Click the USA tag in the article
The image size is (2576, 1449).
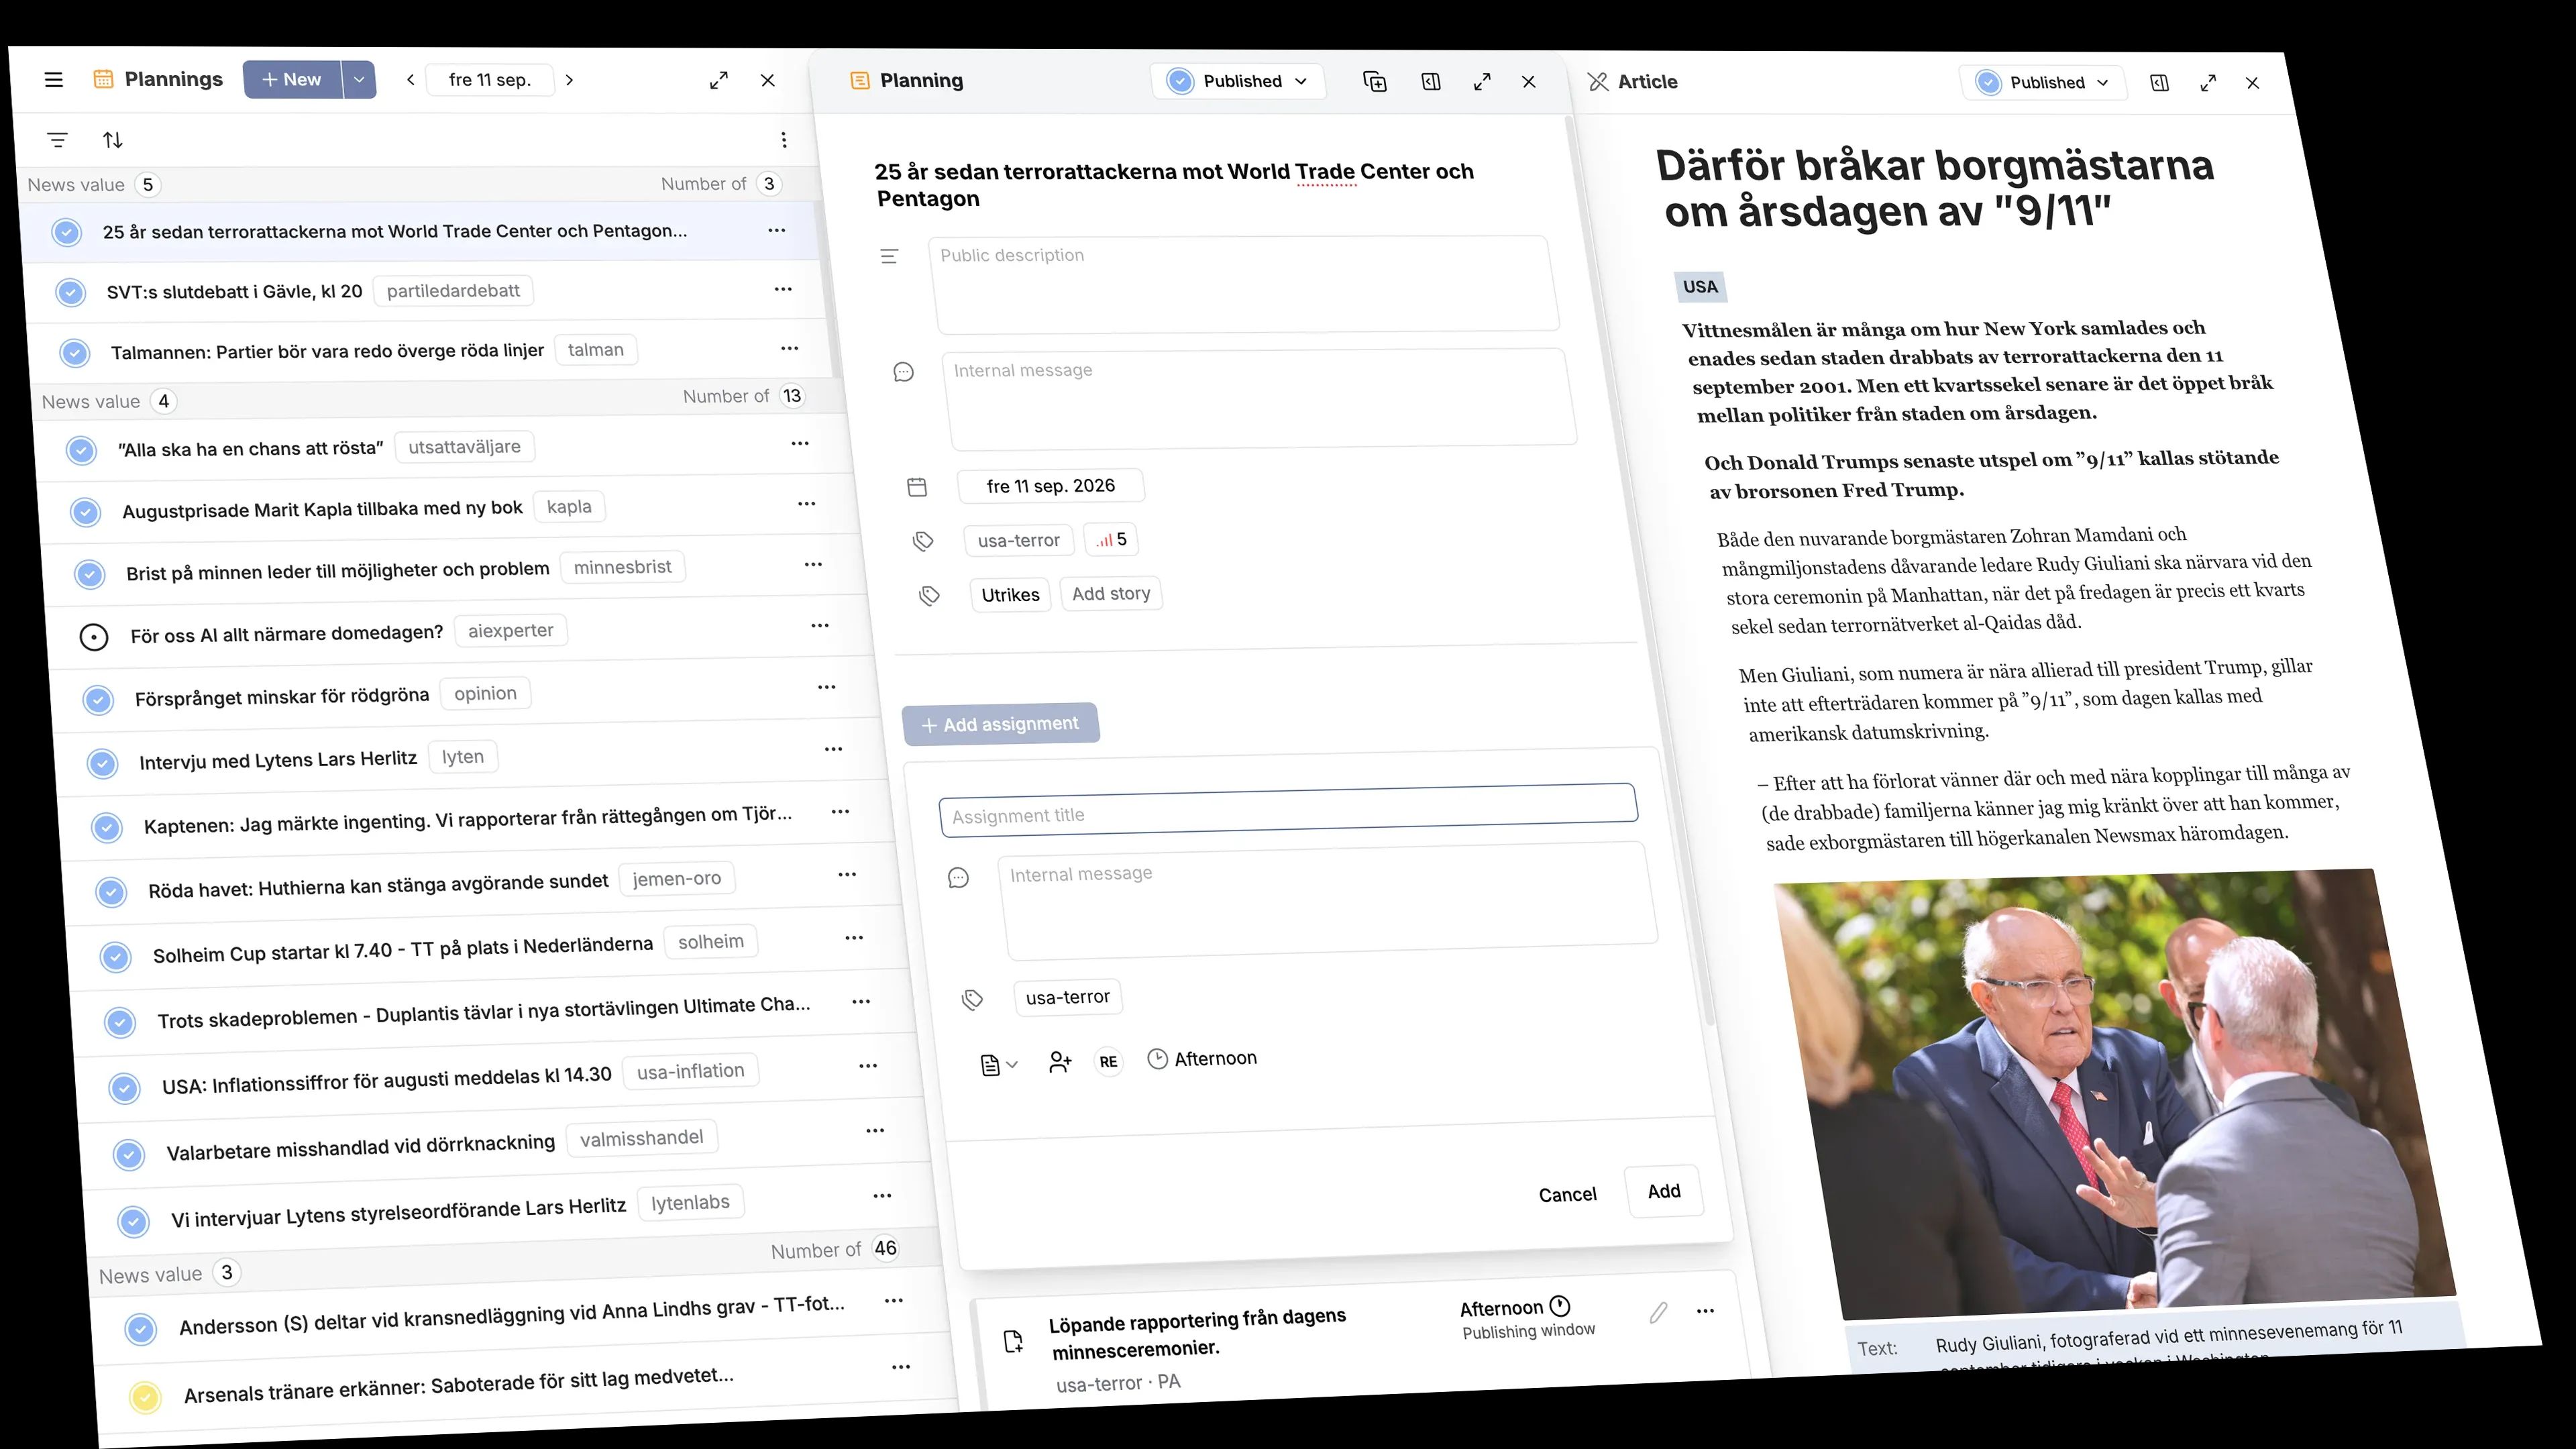[x=1700, y=287]
